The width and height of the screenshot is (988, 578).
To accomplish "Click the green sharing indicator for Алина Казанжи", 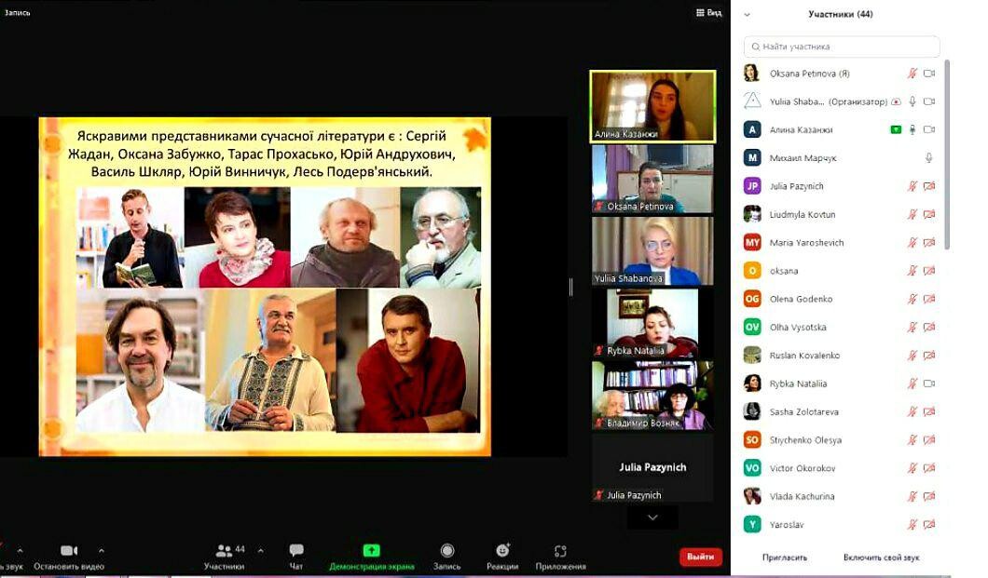I will click(896, 129).
